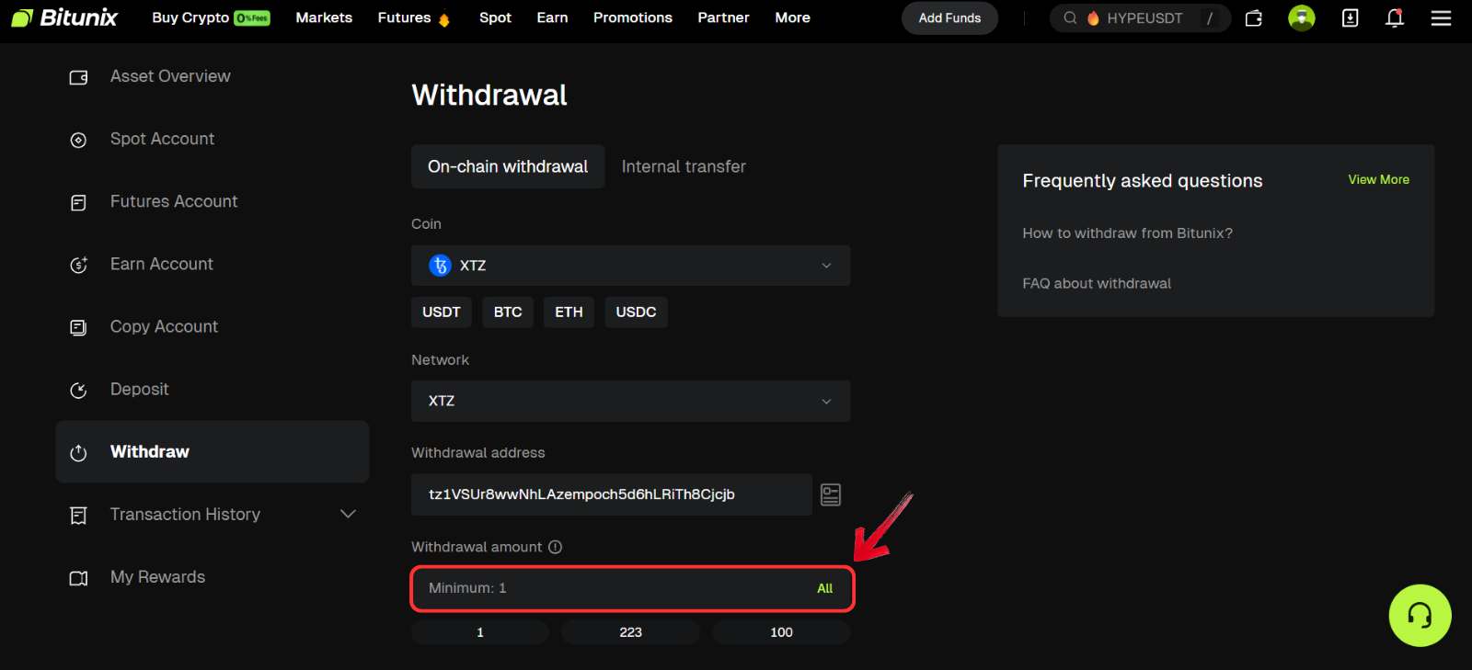Click the Copy Account sidebar icon
Image resolution: width=1472 pixels, height=670 pixels.
(x=79, y=327)
